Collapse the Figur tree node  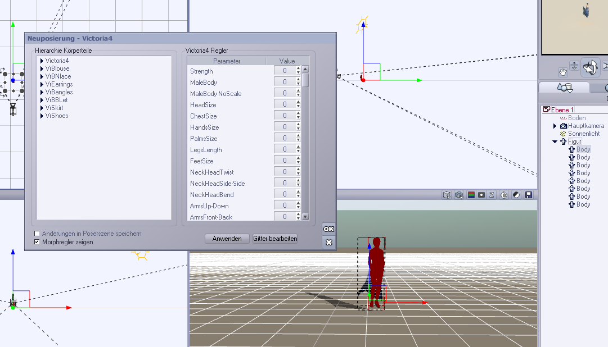click(555, 141)
